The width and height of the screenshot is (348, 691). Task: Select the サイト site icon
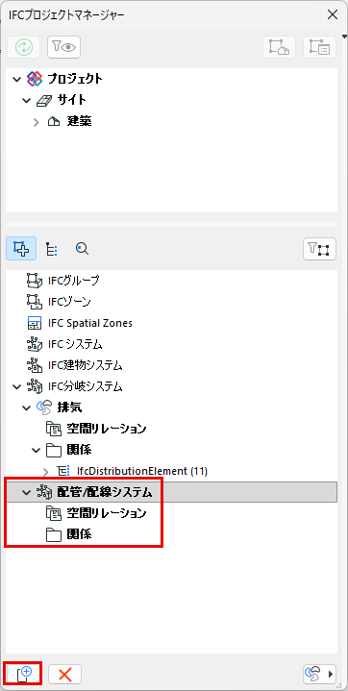click(x=43, y=101)
